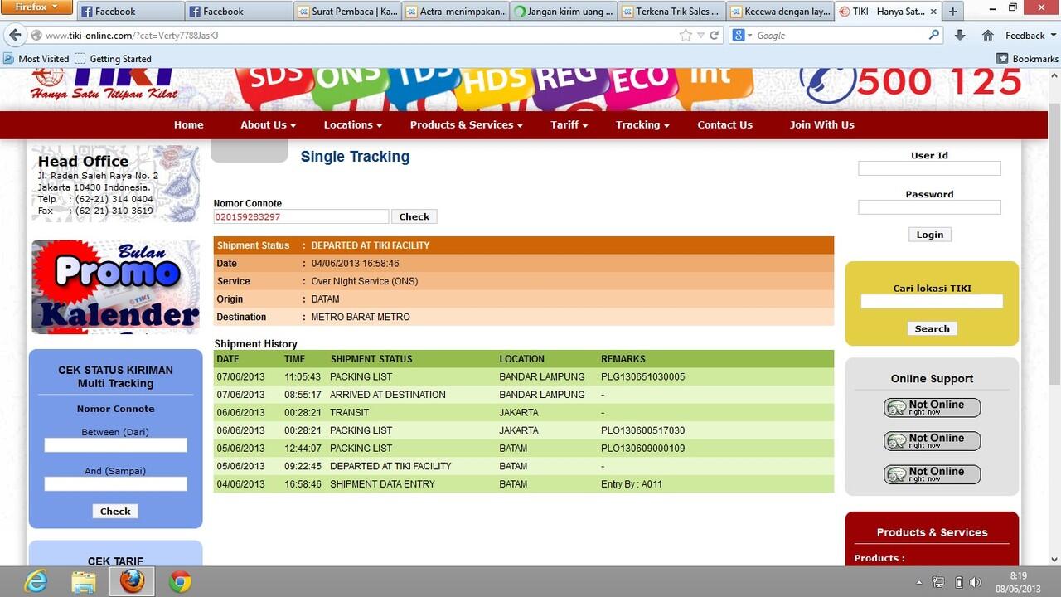Switch to the first Facebook tab

130,12
